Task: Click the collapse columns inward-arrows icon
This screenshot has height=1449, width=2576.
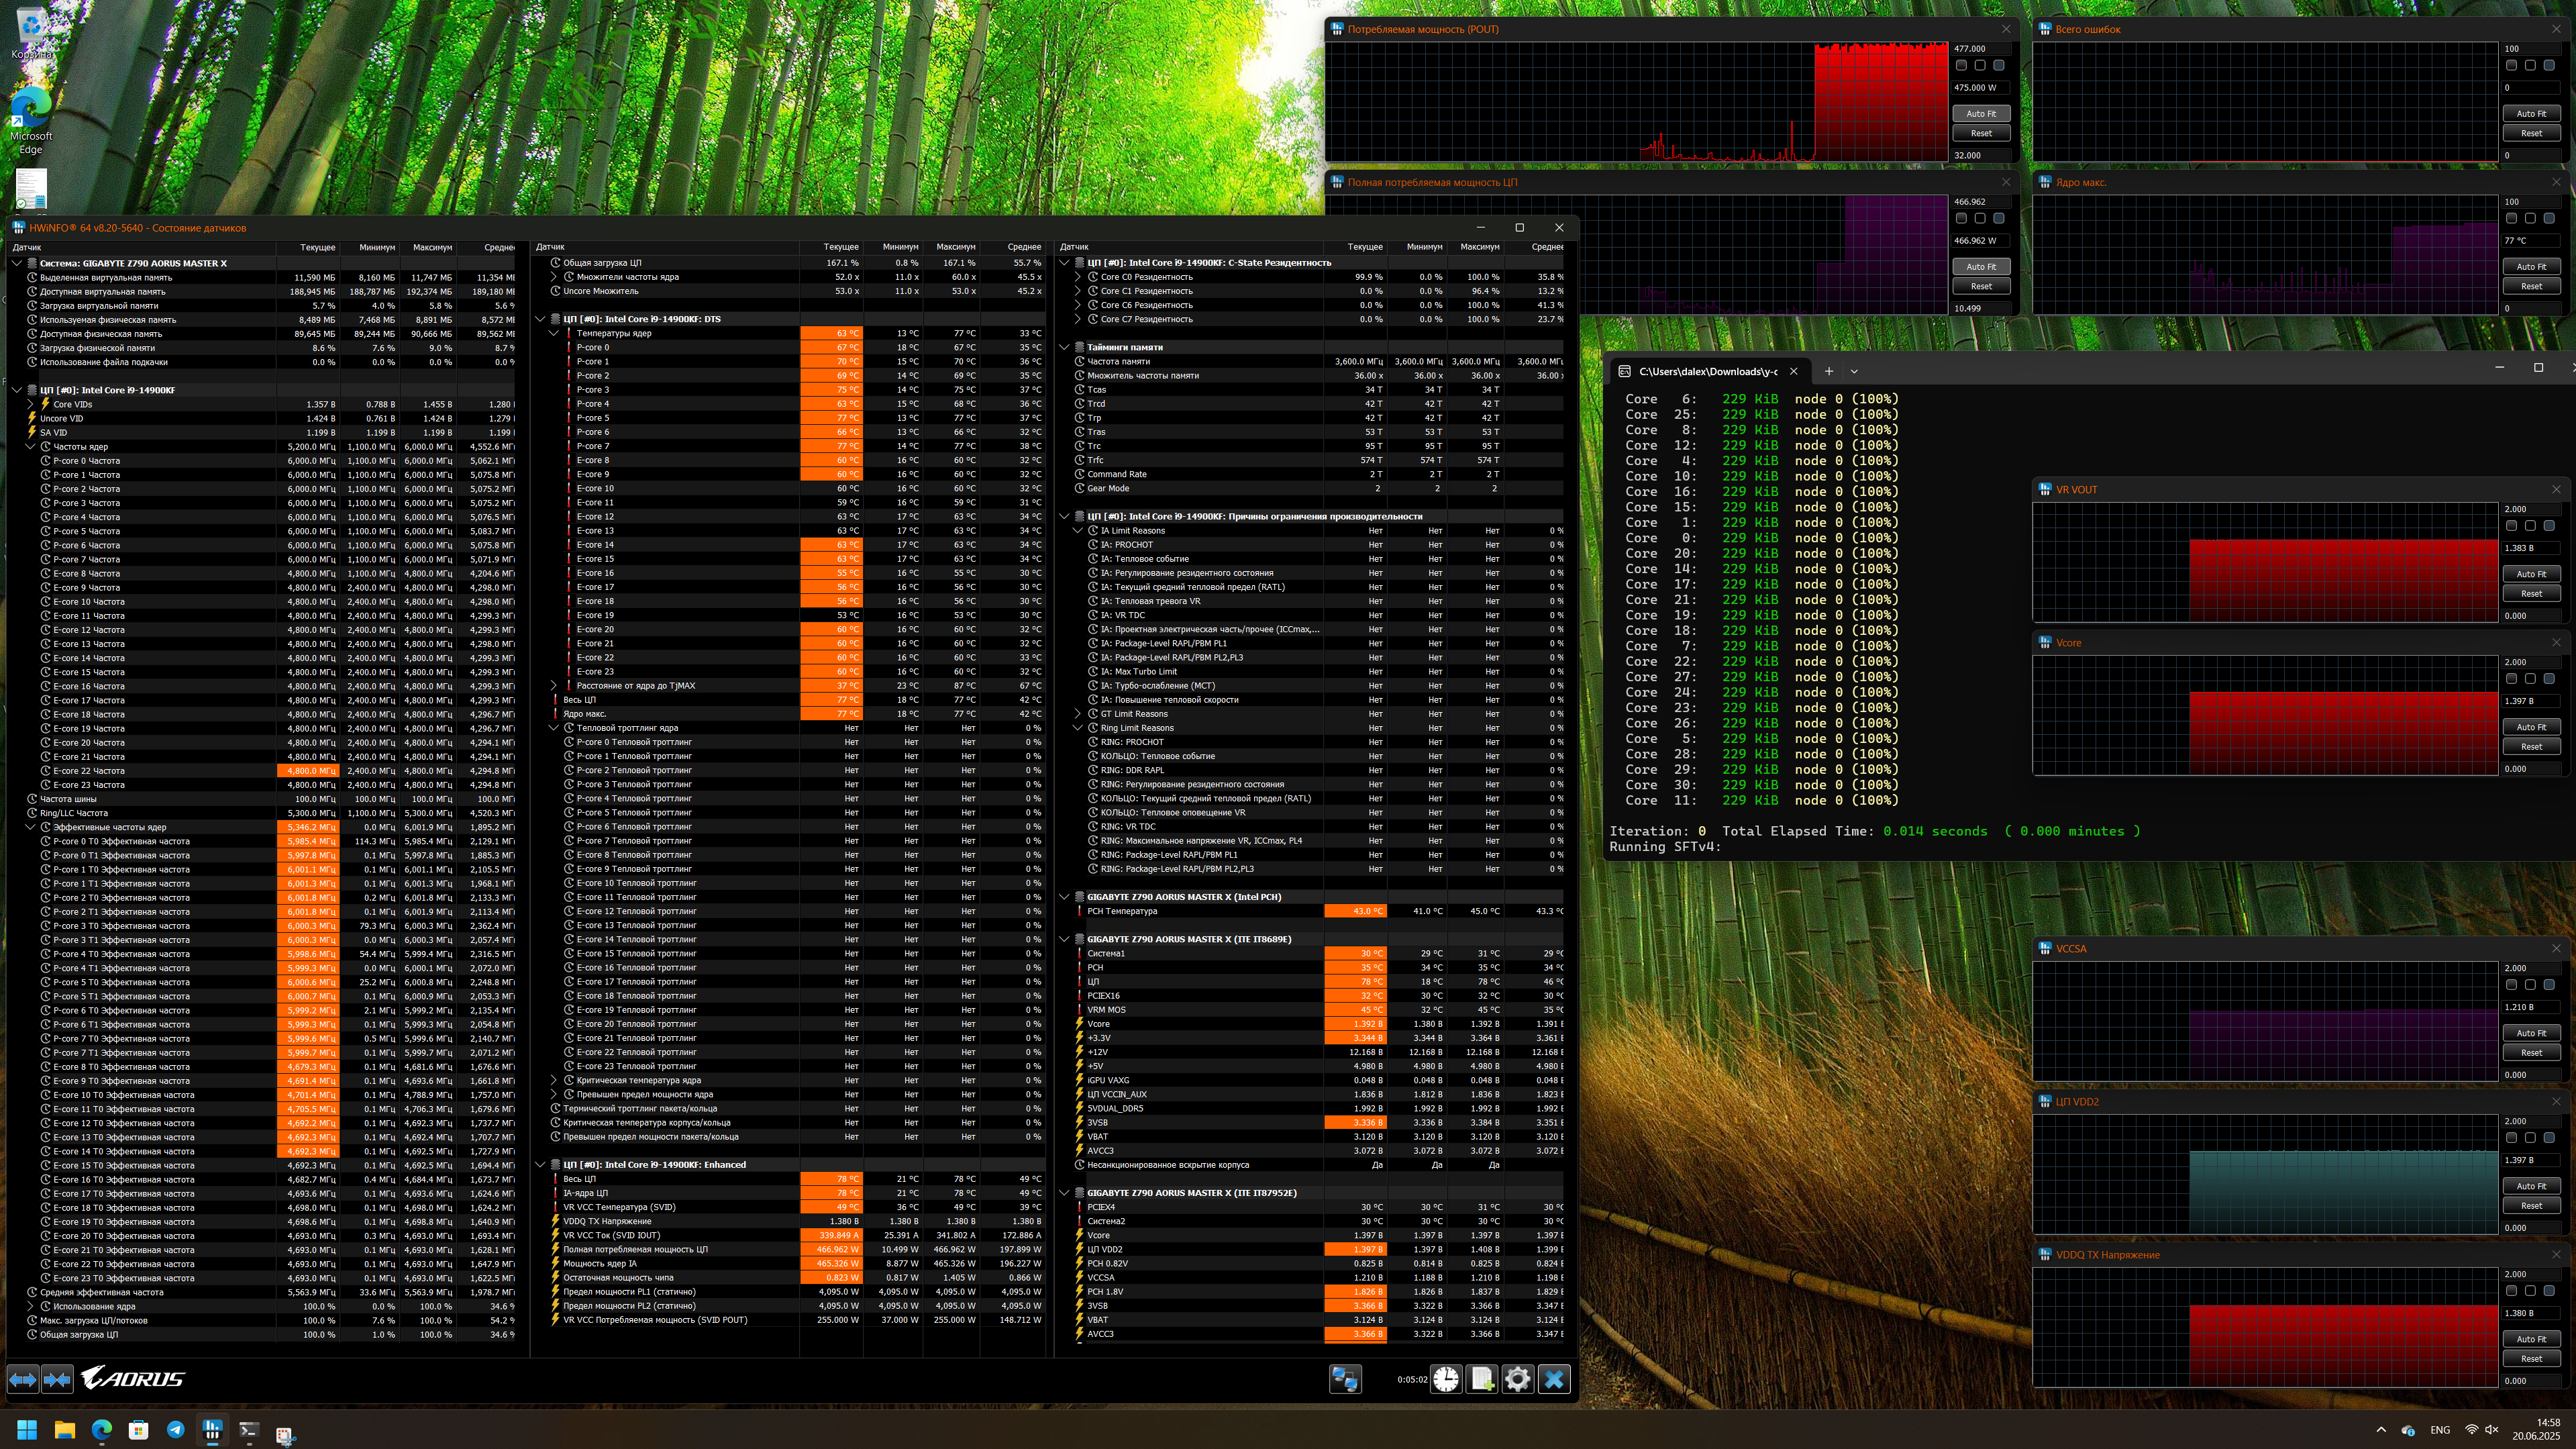Action: pos(57,1379)
